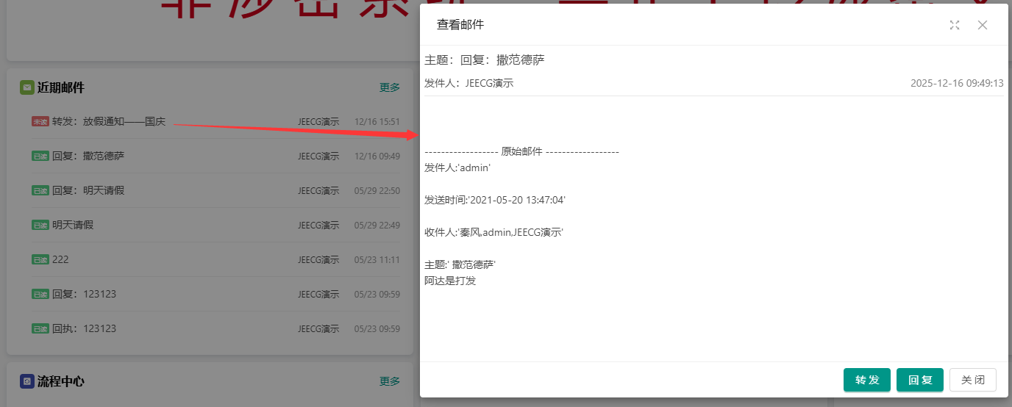The width and height of the screenshot is (1012, 407).
Task: Click timestamp 2025-12-16 09:49:13
Action: coord(957,84)
